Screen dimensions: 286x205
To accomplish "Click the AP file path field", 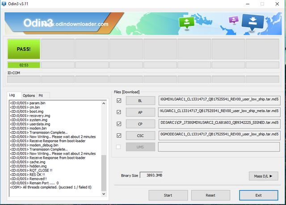I will coord(219,112).
